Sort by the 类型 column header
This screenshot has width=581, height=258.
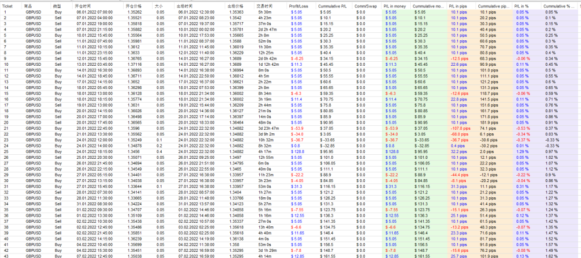point(57,5)
